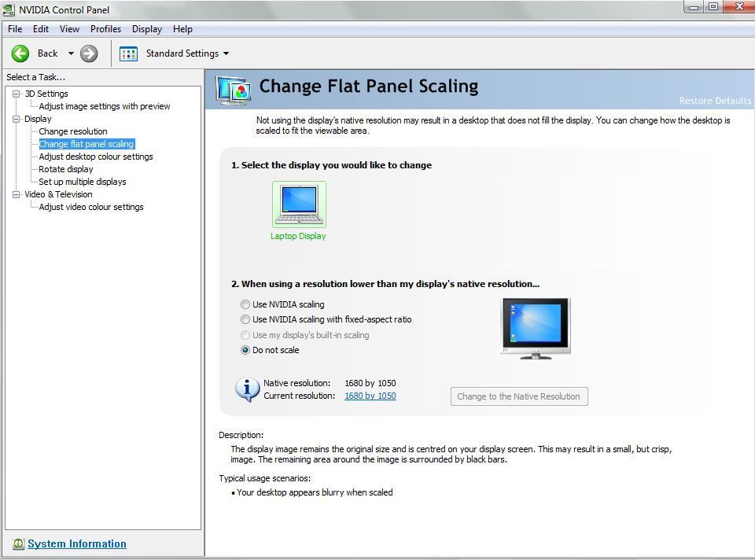Click the blue info icon beside Native resolution
The height and width of the screenshot is (560, 755).
click(248, 389)
